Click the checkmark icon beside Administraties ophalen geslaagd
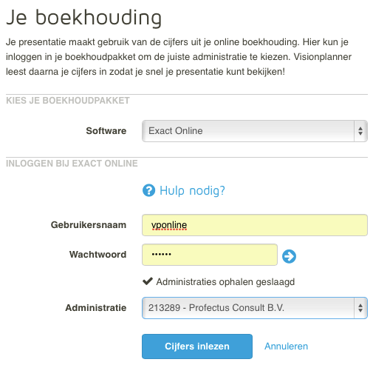Image resolution: width=373 pixels, height=365 pixels. click(x=148, y=281)
